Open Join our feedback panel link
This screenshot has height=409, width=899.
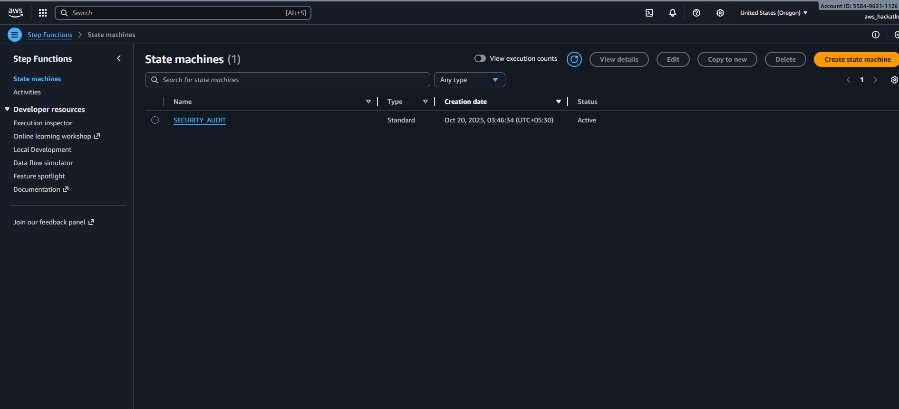click(54, 222)
